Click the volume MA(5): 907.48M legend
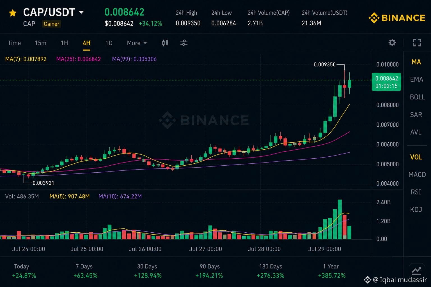The height and width of the screenshot is (287, 431). pos(70,196)
